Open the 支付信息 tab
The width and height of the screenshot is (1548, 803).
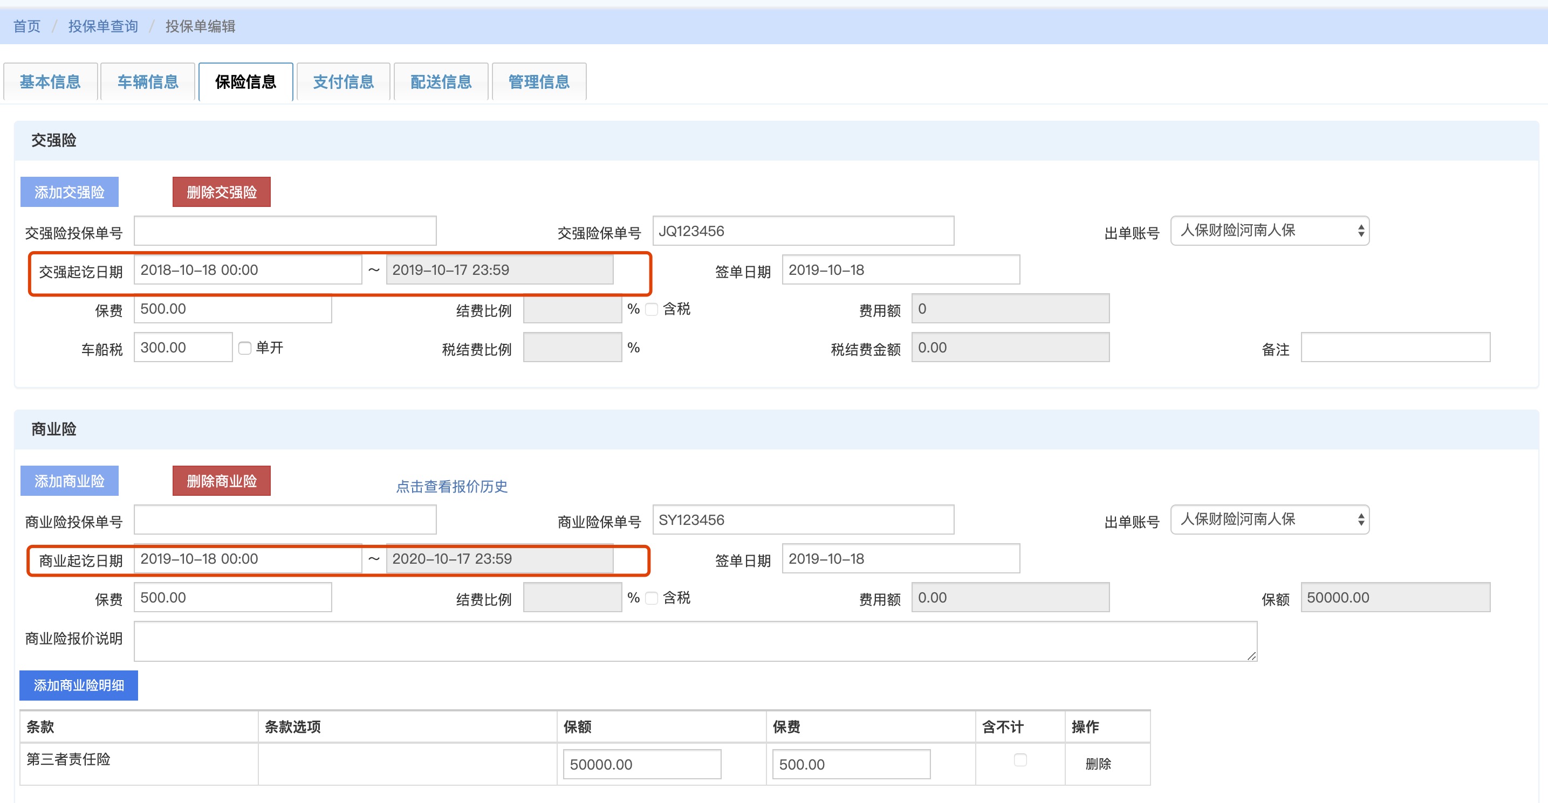343,82
